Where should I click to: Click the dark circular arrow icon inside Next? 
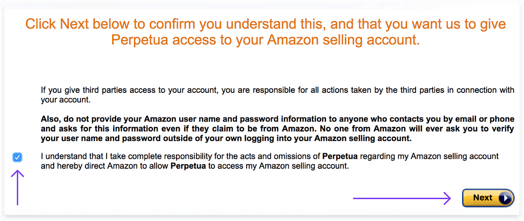tap(505, 198)
